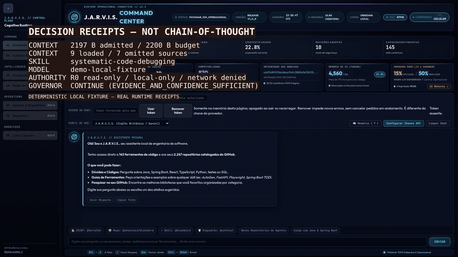Click the Horário UTC clock pill
Image resolution: width=458 pixels, height=257 pixels.
pyautogui.click(x=285, y=17)
